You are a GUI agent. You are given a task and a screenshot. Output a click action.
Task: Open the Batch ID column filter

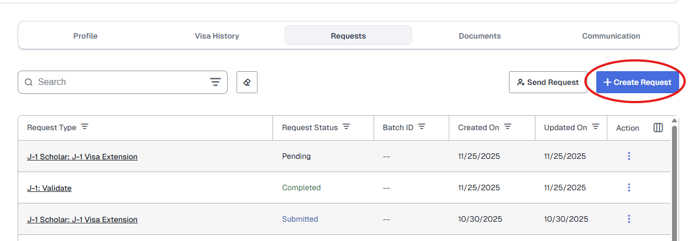tap(422, 127)
